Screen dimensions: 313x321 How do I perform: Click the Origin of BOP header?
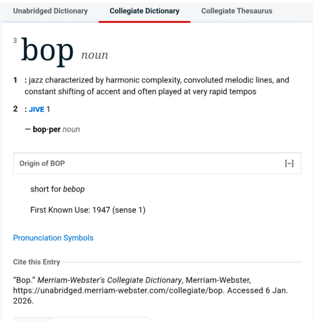pyautogui.click(x=42, y=164)
